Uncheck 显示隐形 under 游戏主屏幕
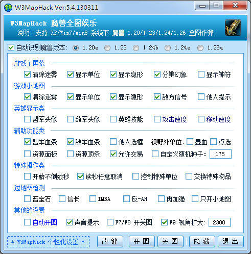This screenshot has height=254, width=251. (x=113, y=74)
